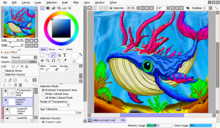Screen dimensions: 220x128
Task: Click the layer Opacity slider
Action: (x=24, y=62)
